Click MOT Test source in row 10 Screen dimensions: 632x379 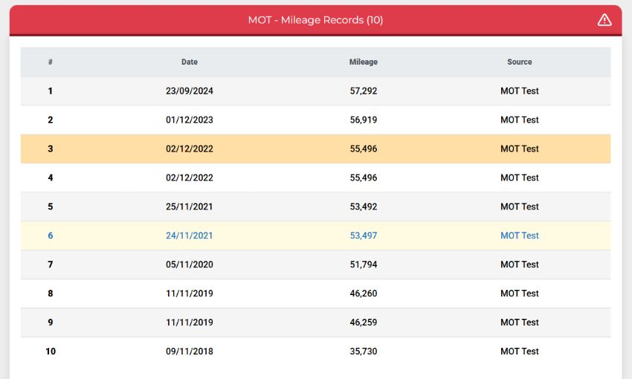[520, 352]
